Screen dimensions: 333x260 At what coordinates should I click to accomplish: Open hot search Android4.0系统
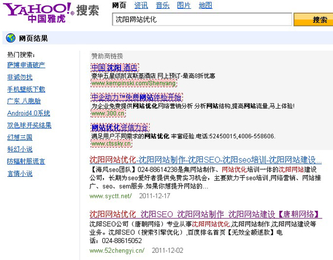point(29,113)
